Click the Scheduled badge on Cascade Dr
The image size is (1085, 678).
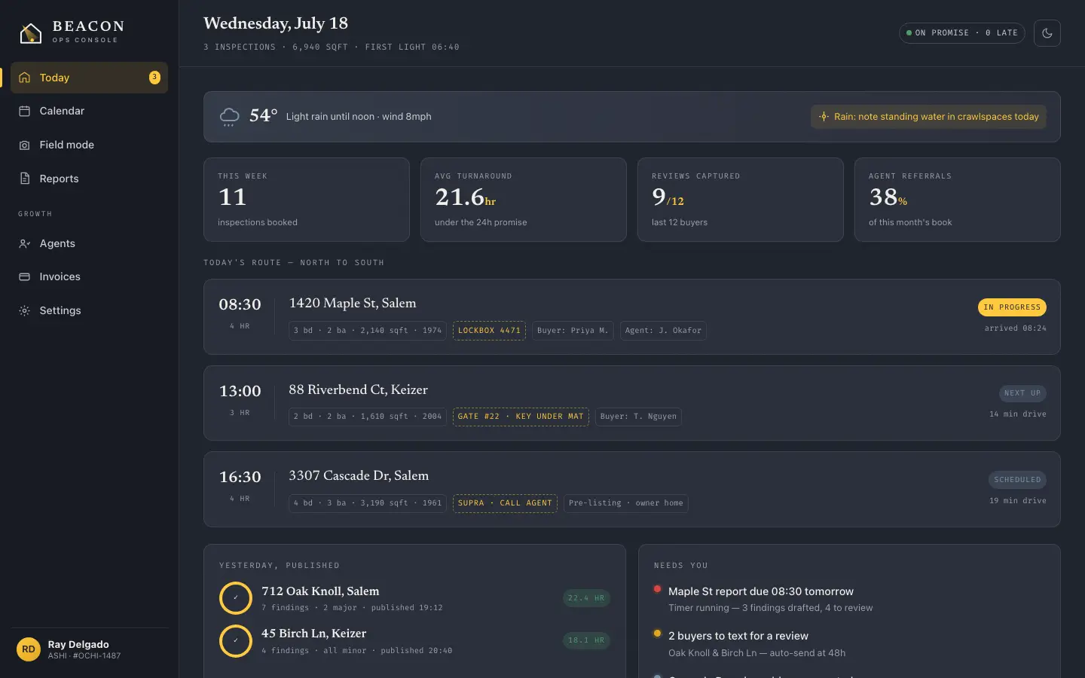point(1017,480)
